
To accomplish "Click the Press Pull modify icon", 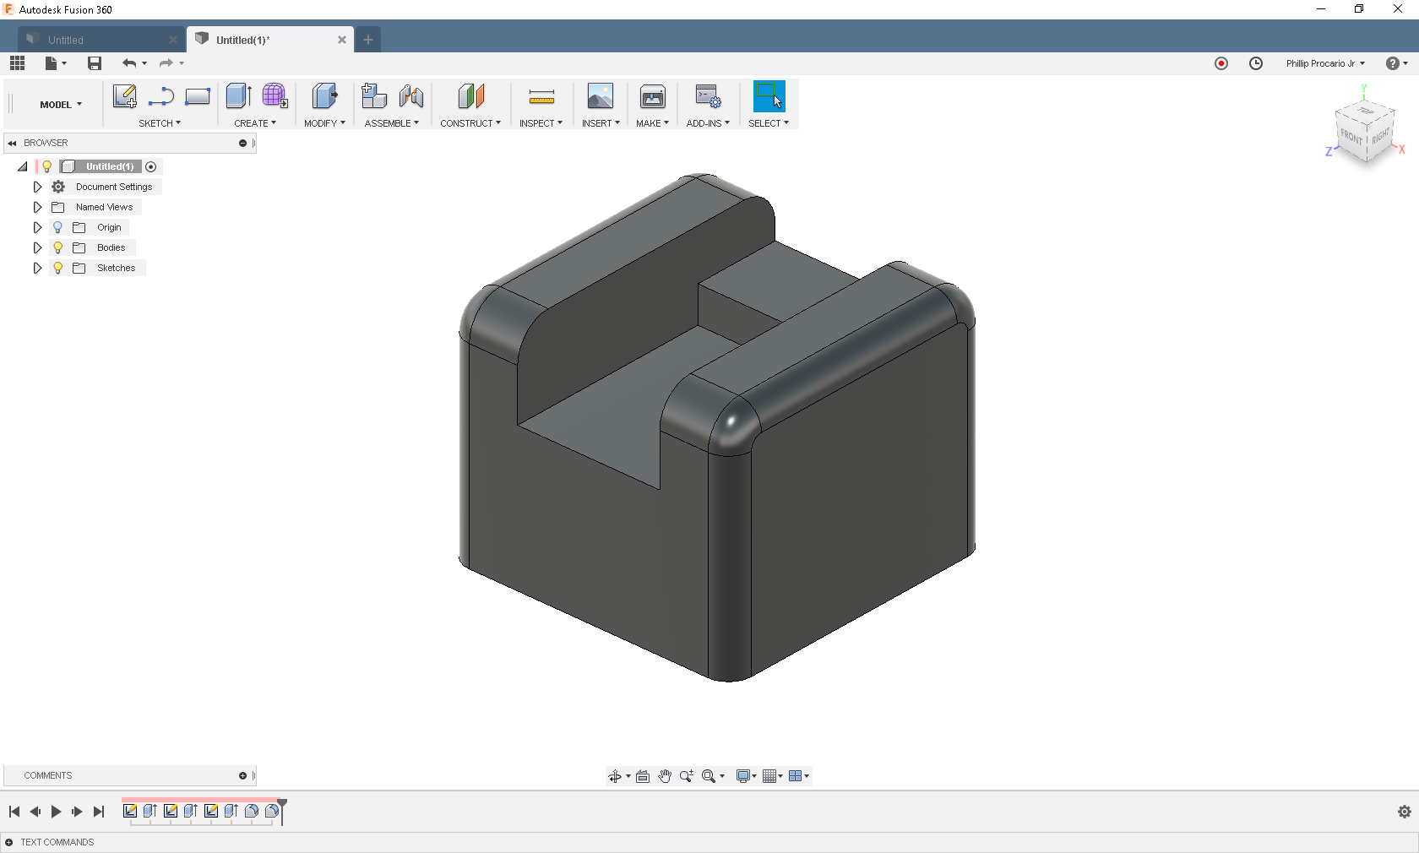I will [324, 96].
